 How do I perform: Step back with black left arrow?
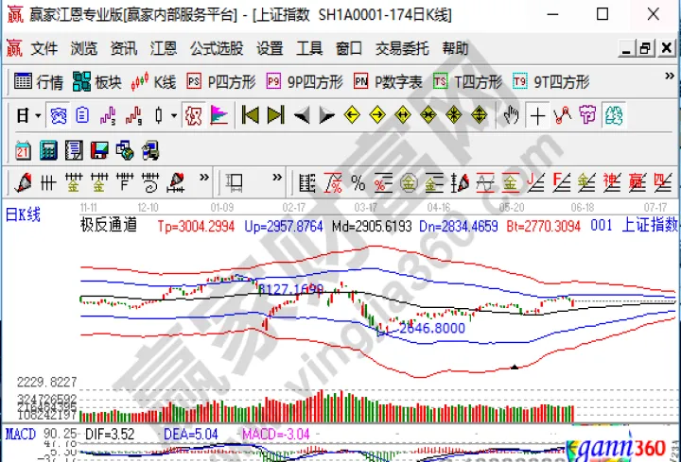(x=302, y=116)
